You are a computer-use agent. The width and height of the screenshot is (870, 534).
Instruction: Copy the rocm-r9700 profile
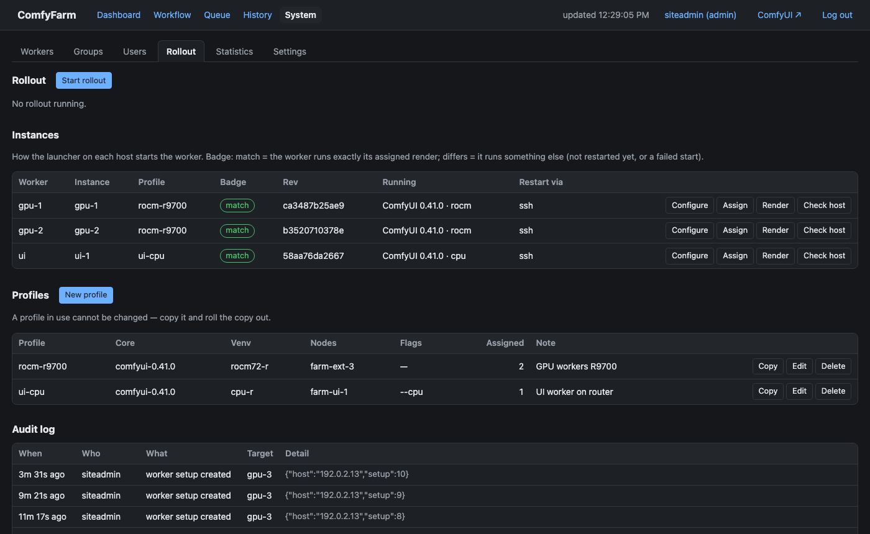(768, 366)
